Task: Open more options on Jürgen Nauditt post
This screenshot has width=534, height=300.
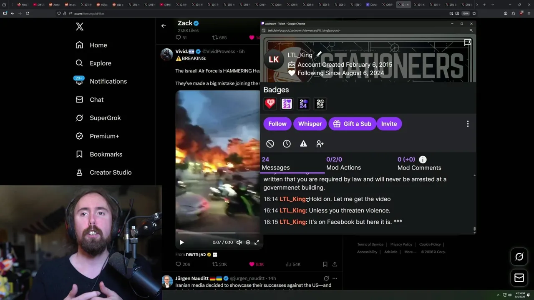Action: (335, 278)
